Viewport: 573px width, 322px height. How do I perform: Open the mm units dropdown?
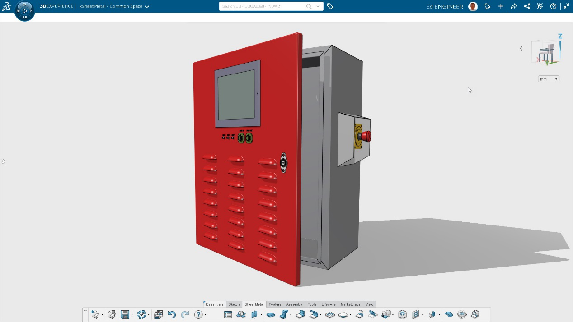click(549, 79)
